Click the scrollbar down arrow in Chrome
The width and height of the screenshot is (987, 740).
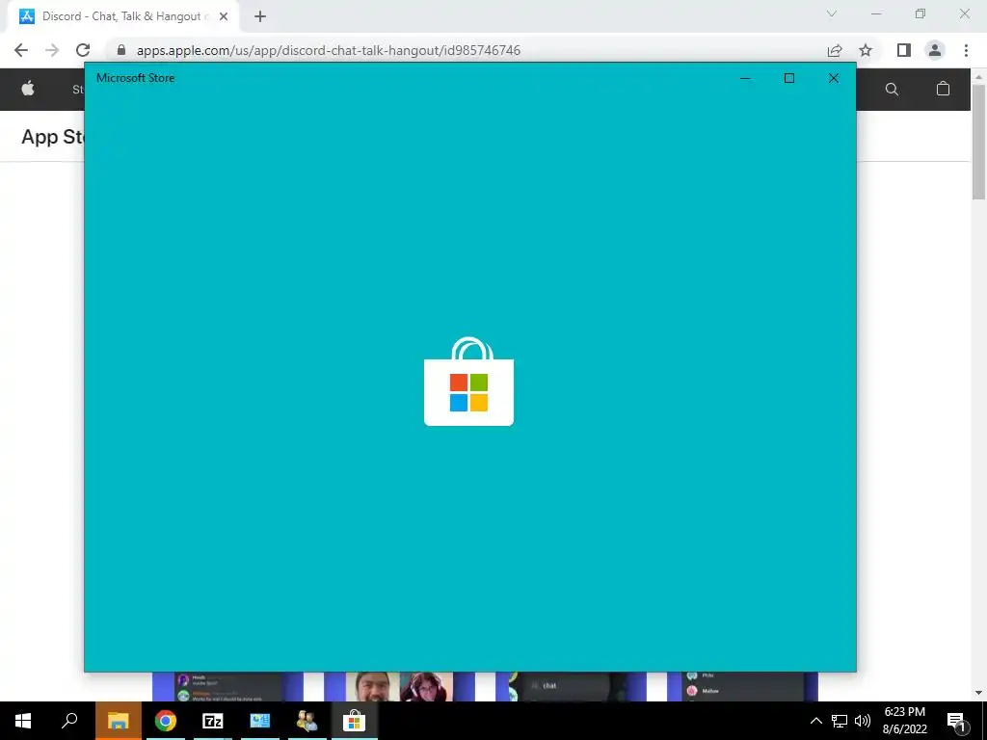click(x=978, y=693)
